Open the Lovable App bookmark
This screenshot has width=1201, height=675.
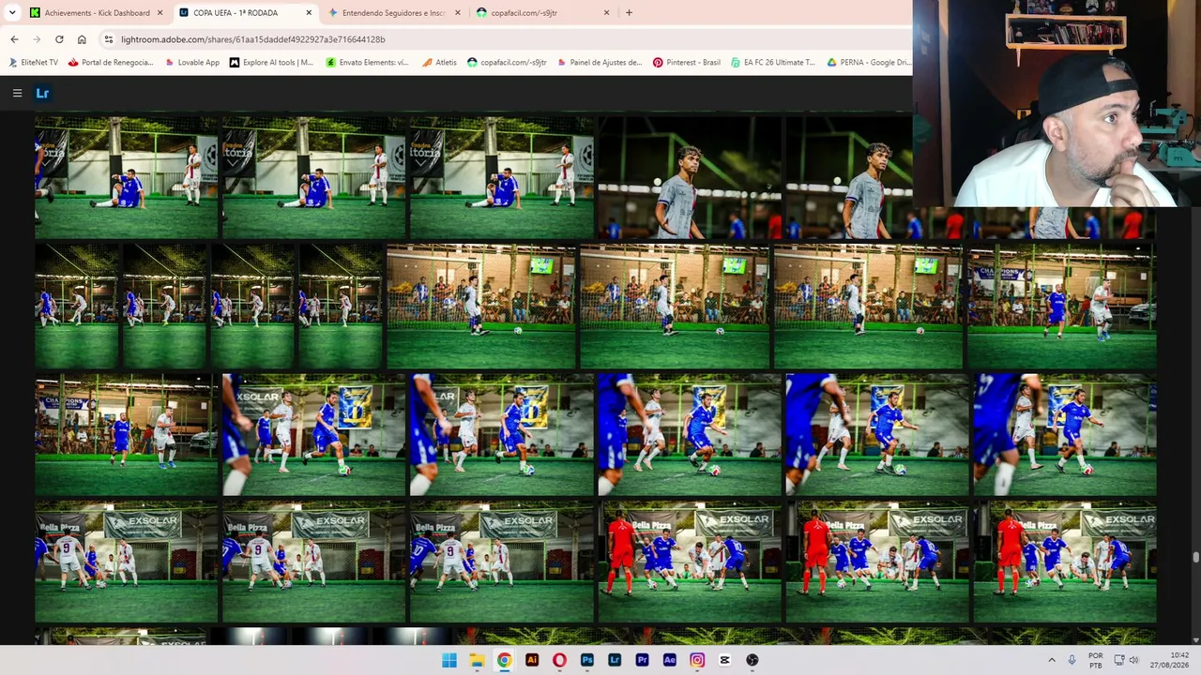click(191, 63)
